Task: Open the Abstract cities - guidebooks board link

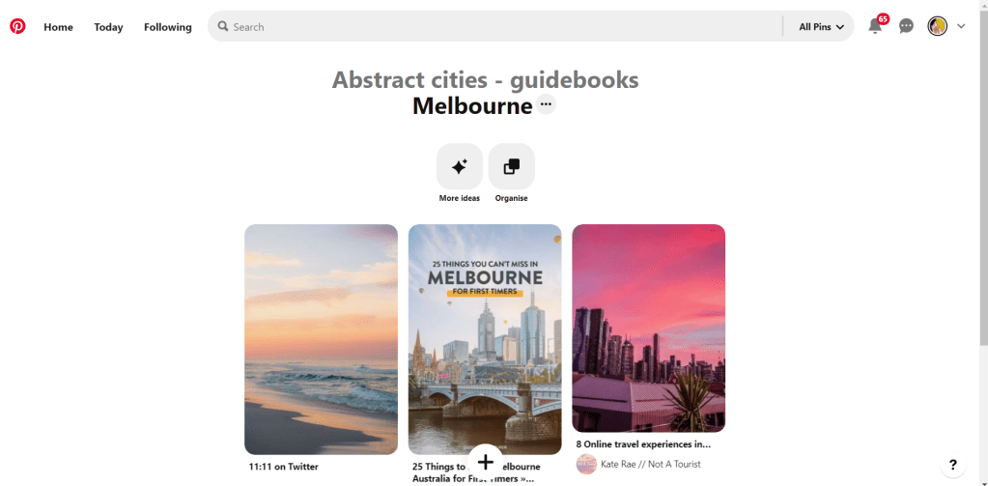Action: pos(485,80)
